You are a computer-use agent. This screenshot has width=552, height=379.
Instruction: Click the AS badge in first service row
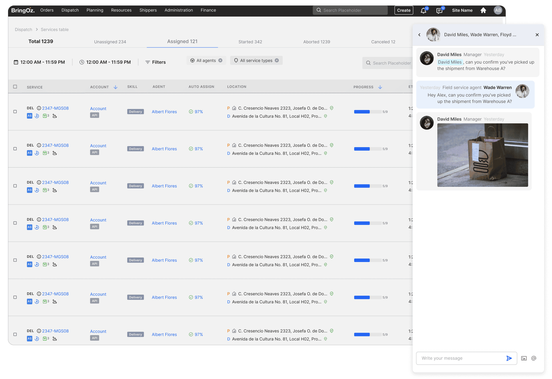30,116
